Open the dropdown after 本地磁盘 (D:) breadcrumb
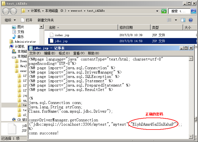This screenshot has width=198, height=142. (x=69, y=11)
